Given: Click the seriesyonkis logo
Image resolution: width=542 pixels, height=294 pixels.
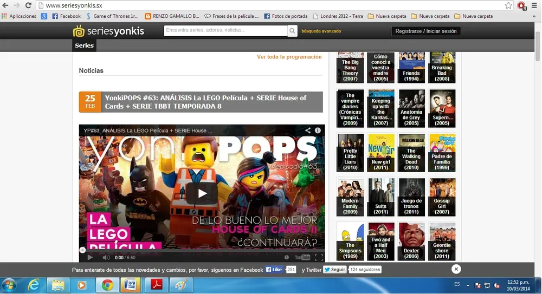Looking at the screenshot, I should point(108,31).
